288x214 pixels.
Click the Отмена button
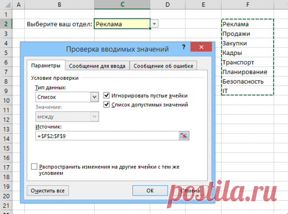coord(190,191)
